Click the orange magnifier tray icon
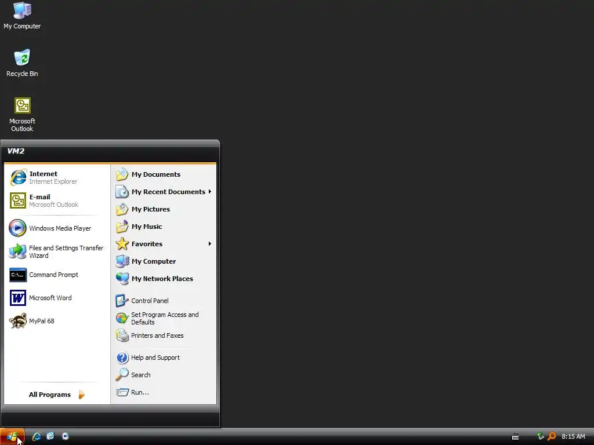This screenshot has height=445, width=594. (x=552, y=436)
